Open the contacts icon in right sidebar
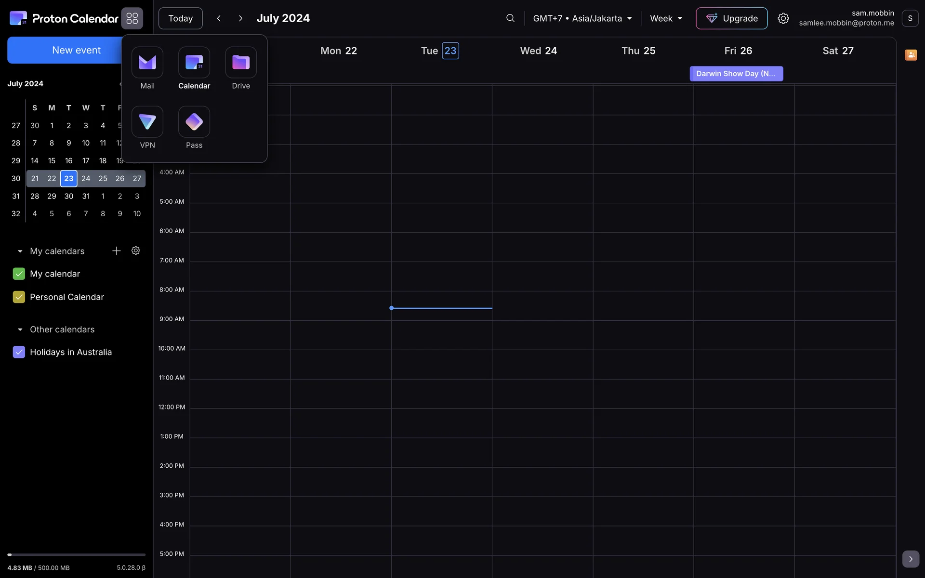The image size is (925, 578). (911, 55)
